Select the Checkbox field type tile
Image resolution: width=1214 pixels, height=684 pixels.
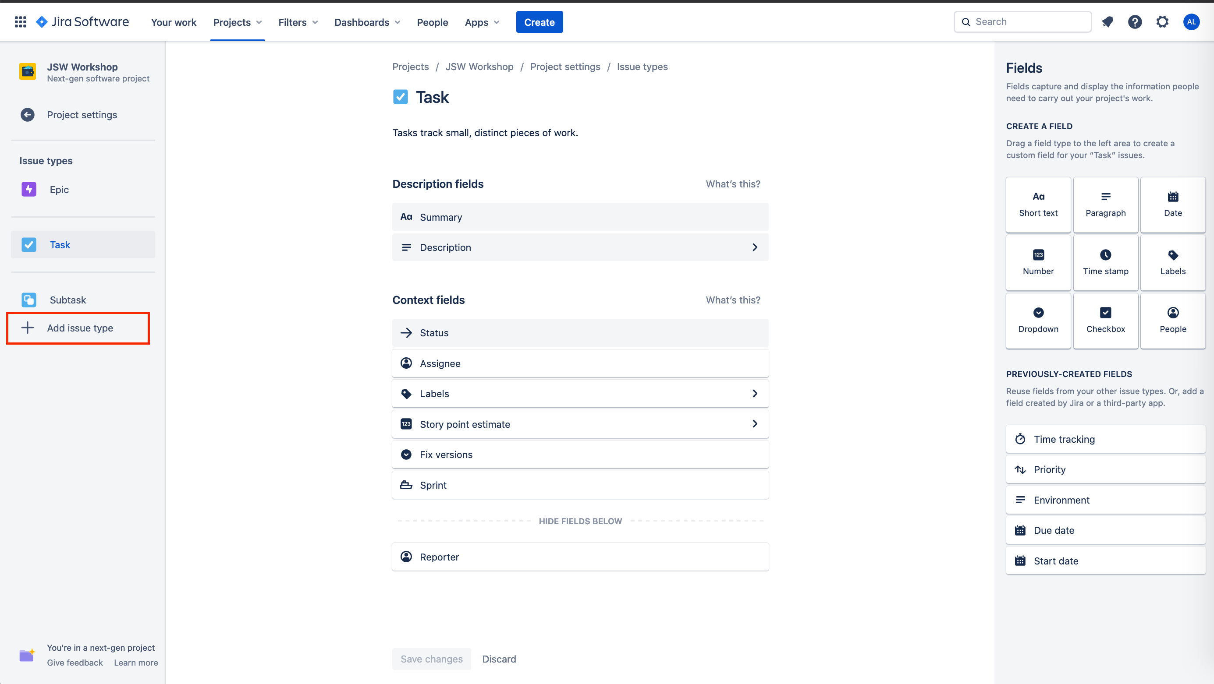(1106, 321)
